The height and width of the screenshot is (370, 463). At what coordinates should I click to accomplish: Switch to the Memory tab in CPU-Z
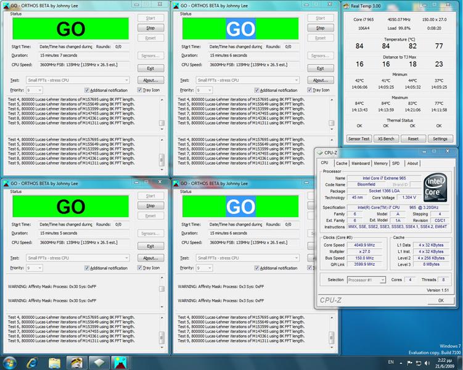point(380,163)
